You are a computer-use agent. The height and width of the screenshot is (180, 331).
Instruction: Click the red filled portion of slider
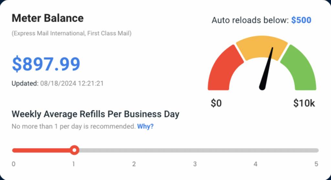point(42,150)
